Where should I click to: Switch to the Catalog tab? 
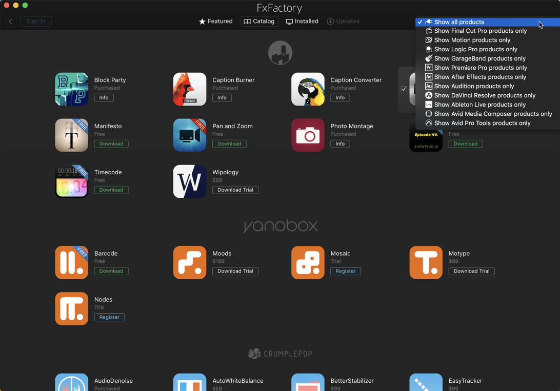259,22
